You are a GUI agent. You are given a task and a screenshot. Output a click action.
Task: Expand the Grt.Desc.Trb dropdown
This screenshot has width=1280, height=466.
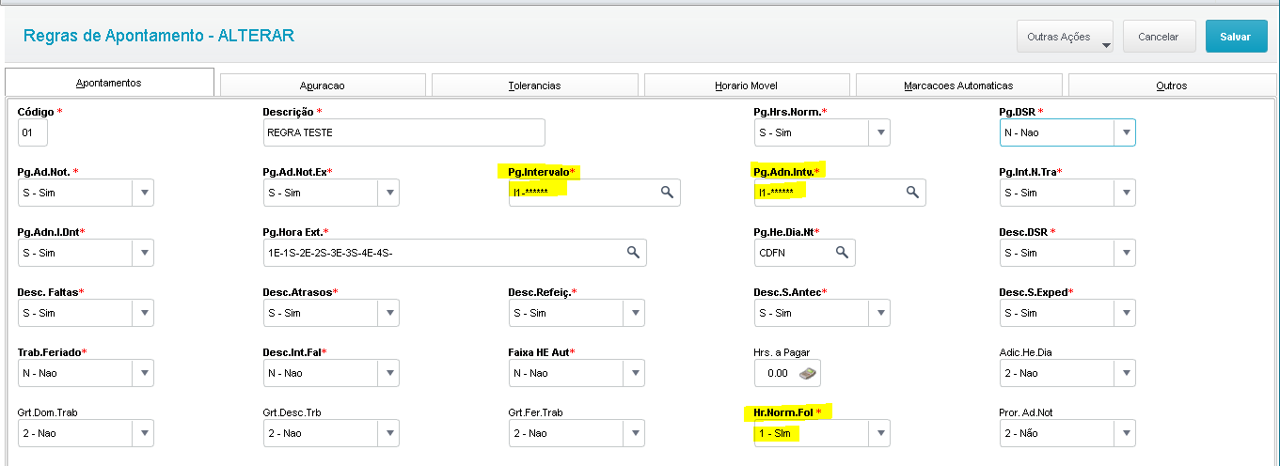tap(388, 433)
